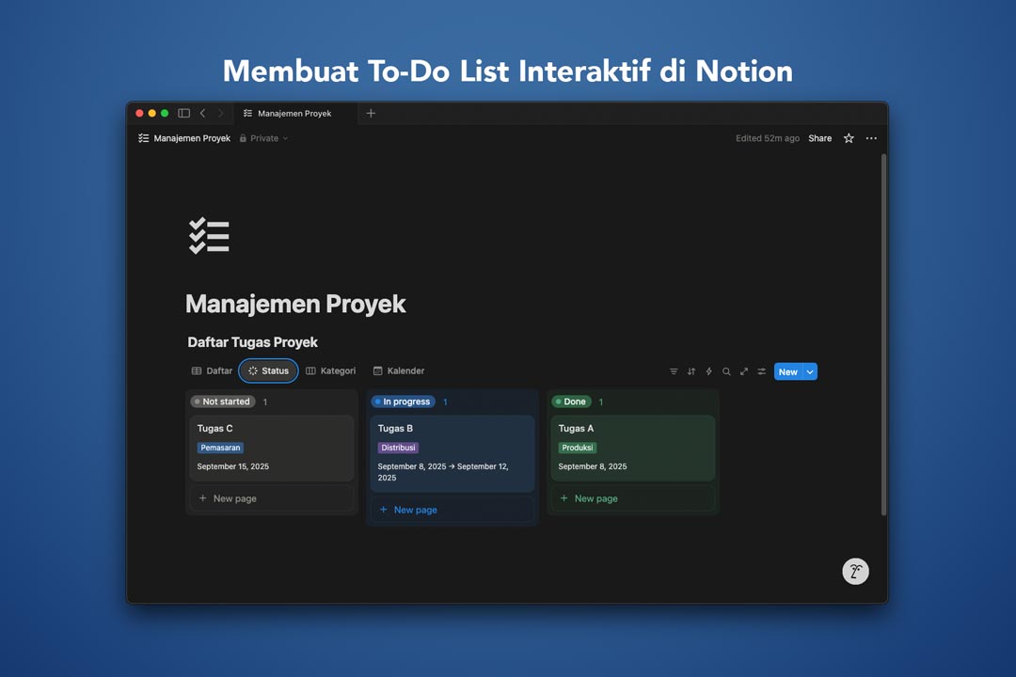Expand the New button dropdown arrow
The image size is (1016, 677).
click(x=810, y=371)
